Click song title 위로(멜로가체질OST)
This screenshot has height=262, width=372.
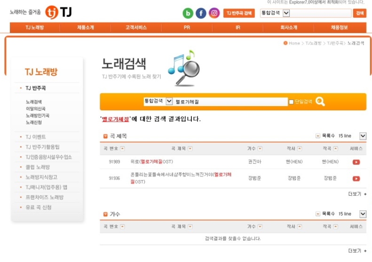point(151,162)
